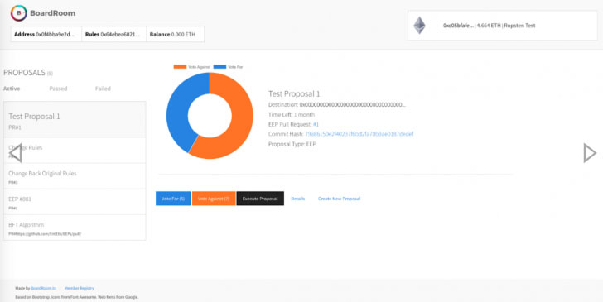The width and height of the screenshot is (603, 302).
Task: Open the Member Registry footer link
Action: click(79, 288)
